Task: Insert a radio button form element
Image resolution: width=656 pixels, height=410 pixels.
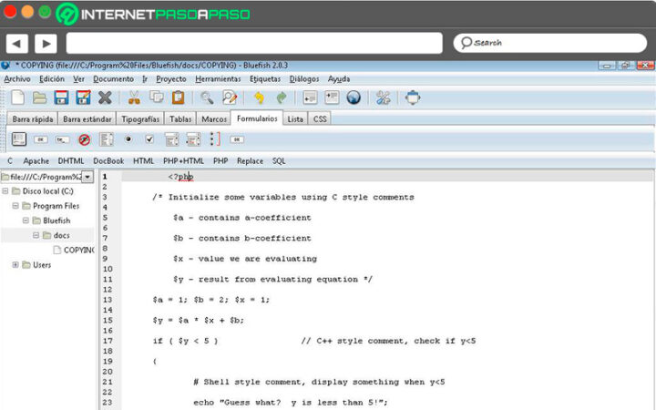Action: (128, 139)
